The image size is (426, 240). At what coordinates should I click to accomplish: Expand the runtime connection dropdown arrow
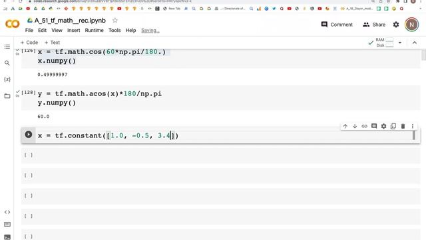tap(400, 43)
